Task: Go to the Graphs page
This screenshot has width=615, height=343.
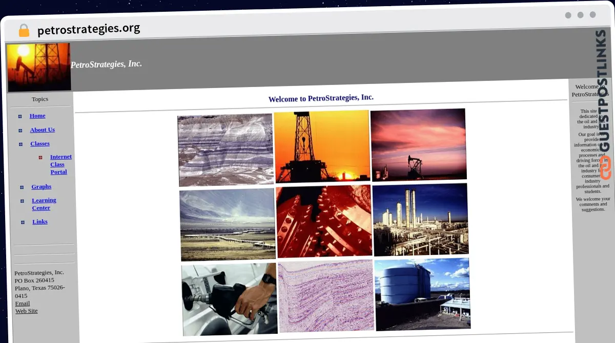Action: pos(41,187)
